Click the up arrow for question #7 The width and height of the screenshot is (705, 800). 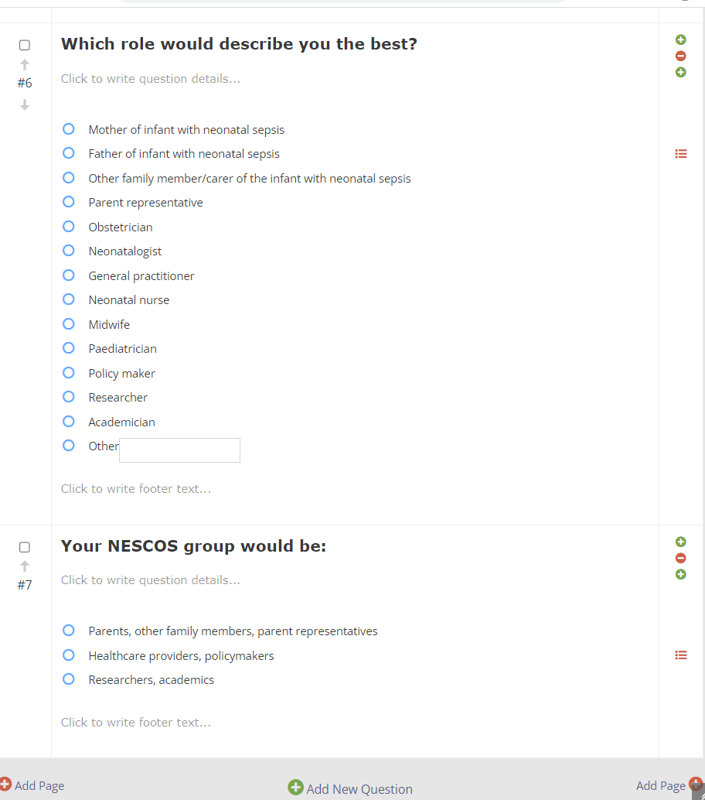coord(25,566)
